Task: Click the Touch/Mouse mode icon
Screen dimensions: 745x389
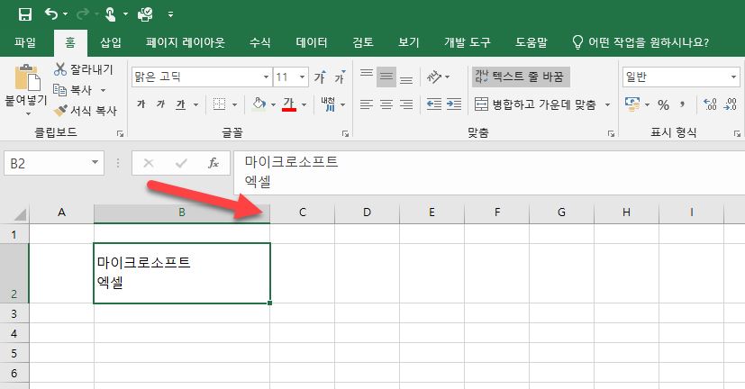Action: pos(110,14)
